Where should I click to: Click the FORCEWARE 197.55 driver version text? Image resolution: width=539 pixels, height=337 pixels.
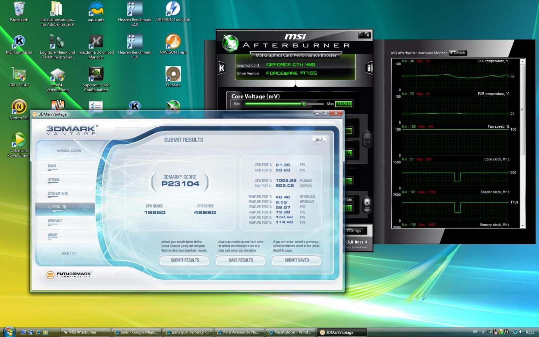pos(291,73)
